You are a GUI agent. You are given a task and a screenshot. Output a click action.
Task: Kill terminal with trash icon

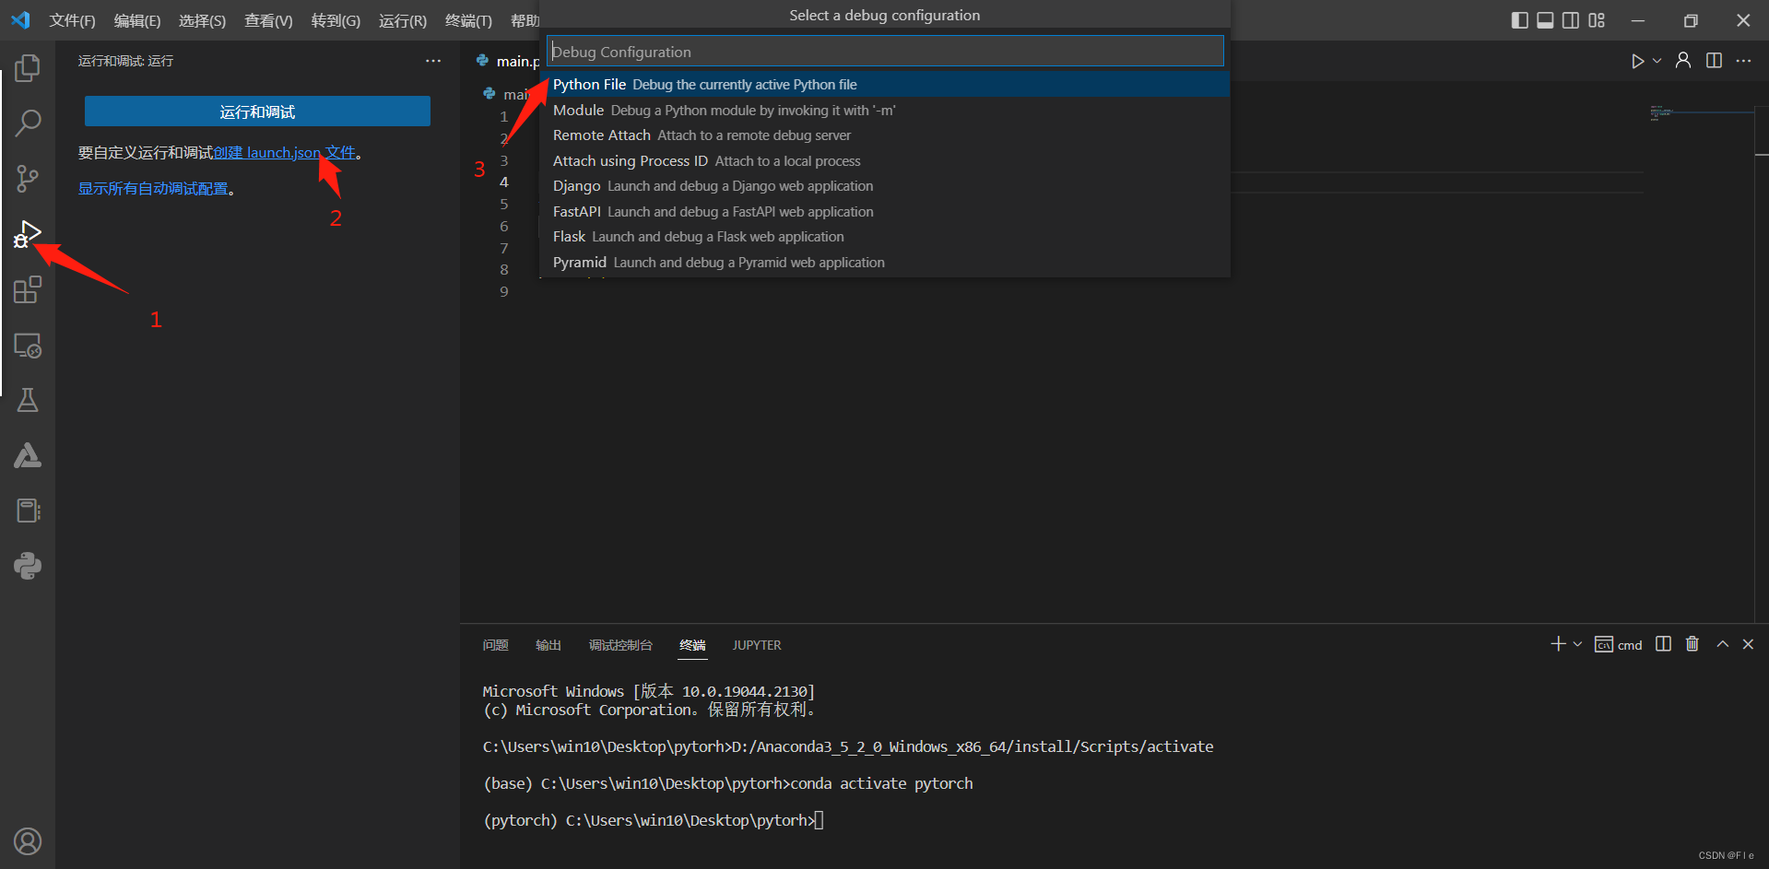[1692, 644]
